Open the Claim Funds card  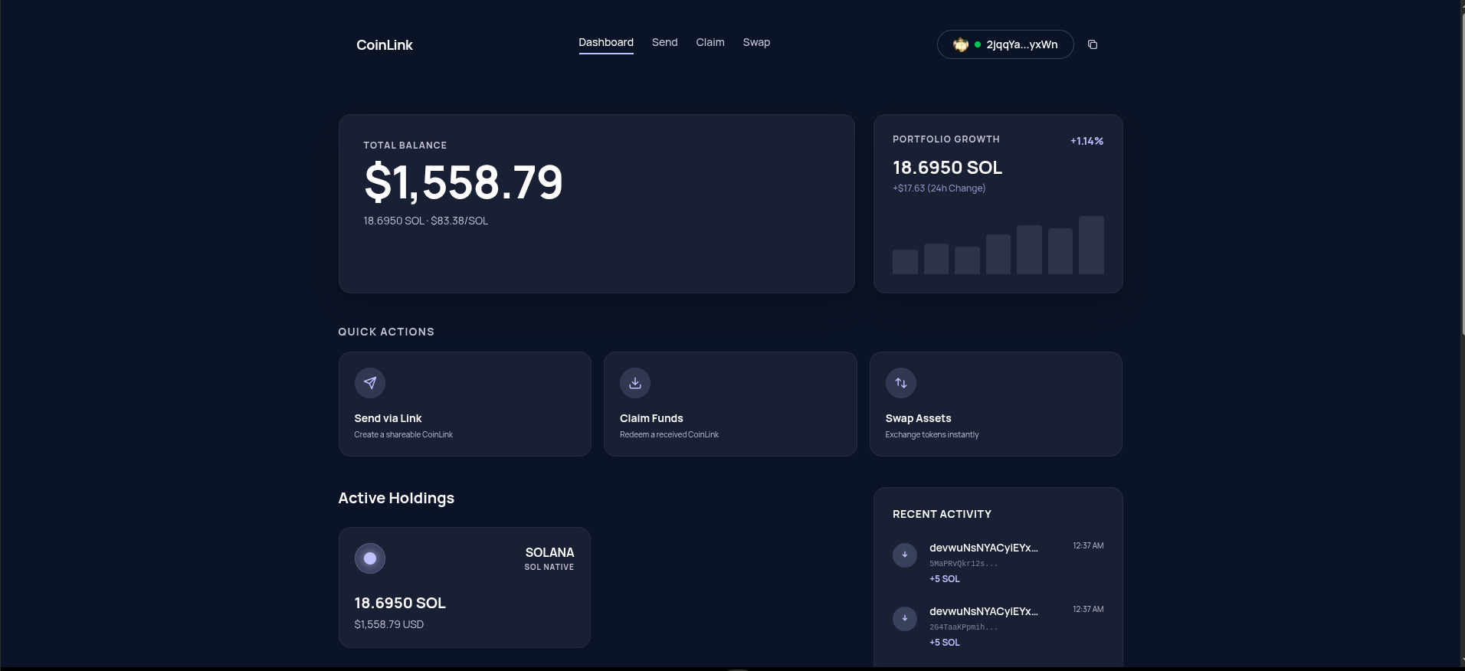730,404
